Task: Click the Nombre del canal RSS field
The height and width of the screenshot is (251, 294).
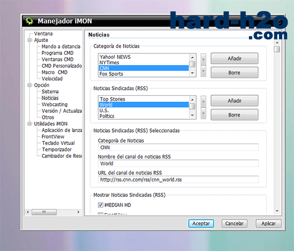Action: tap(178, 163)
